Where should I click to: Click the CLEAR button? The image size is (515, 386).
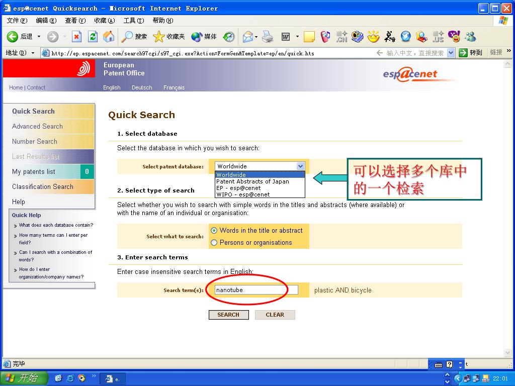275,315
